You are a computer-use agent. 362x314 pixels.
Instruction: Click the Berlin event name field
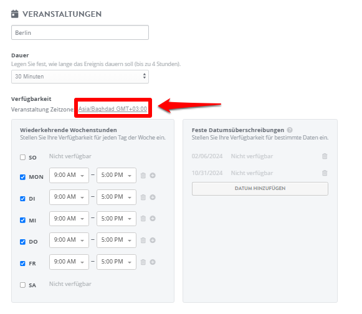coord(80,32)
